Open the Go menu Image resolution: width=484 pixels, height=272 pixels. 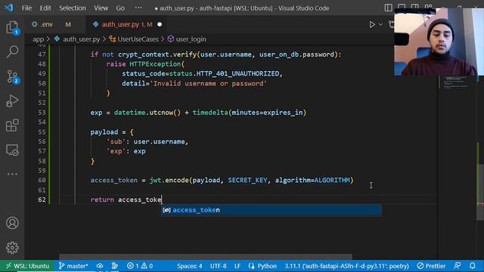coord(120,8)
